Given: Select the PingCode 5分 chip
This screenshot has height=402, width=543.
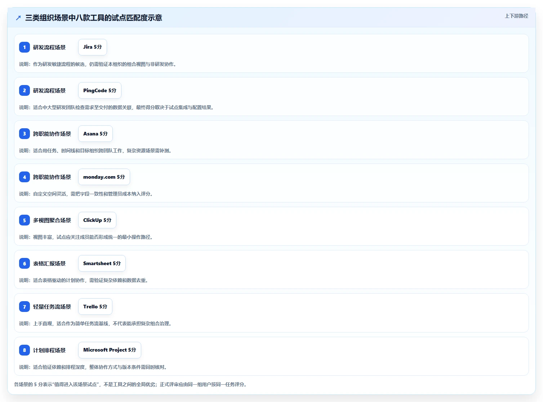Looking at the screenshot, I should [100, 90].
